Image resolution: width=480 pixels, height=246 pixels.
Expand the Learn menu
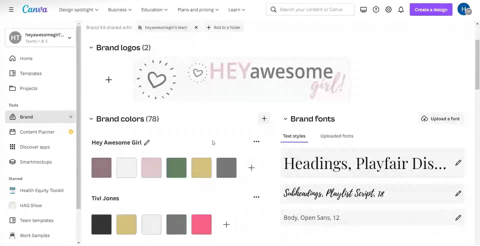click(237, 10)
